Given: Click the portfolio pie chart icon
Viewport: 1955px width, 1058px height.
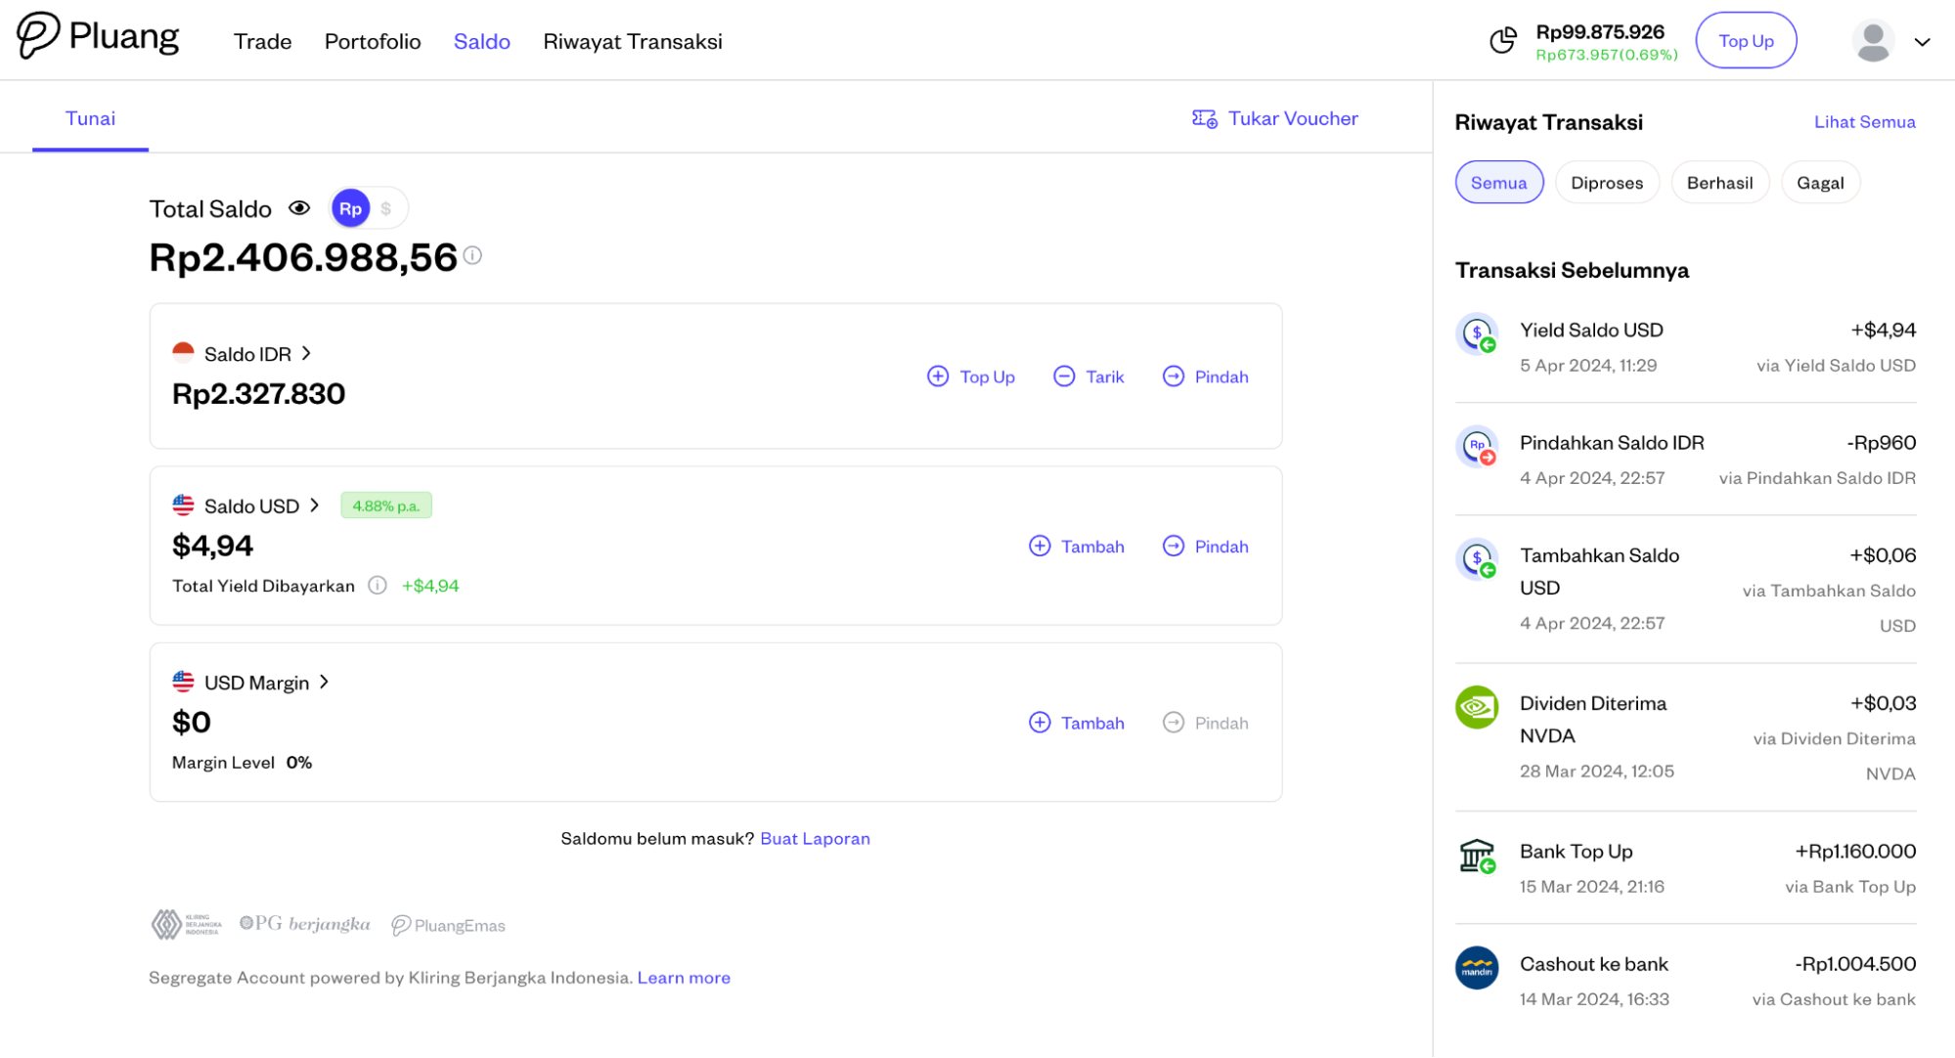Looking at the screenshot, I should coord(1503,41).
